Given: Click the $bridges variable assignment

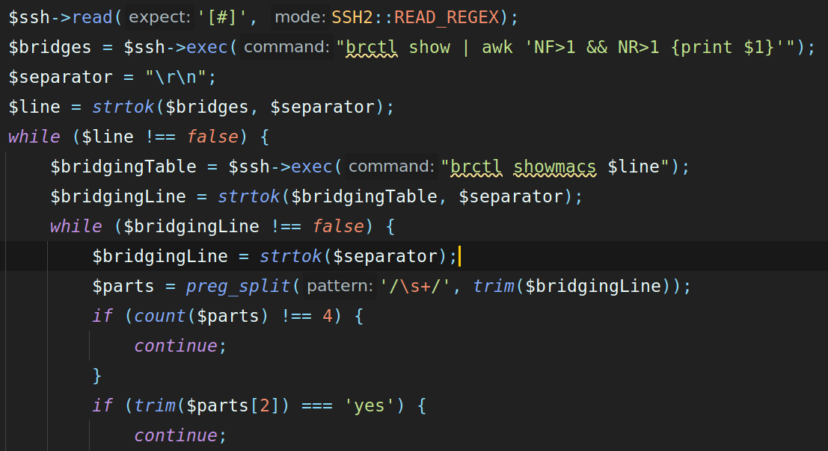Looking at the screenshot, I should tap(50, 48).
